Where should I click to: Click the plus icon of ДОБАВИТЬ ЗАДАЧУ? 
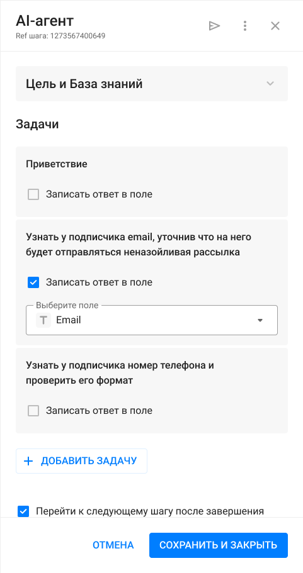28,461
